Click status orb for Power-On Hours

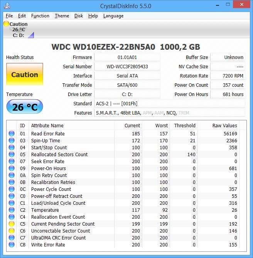(12, 168)
